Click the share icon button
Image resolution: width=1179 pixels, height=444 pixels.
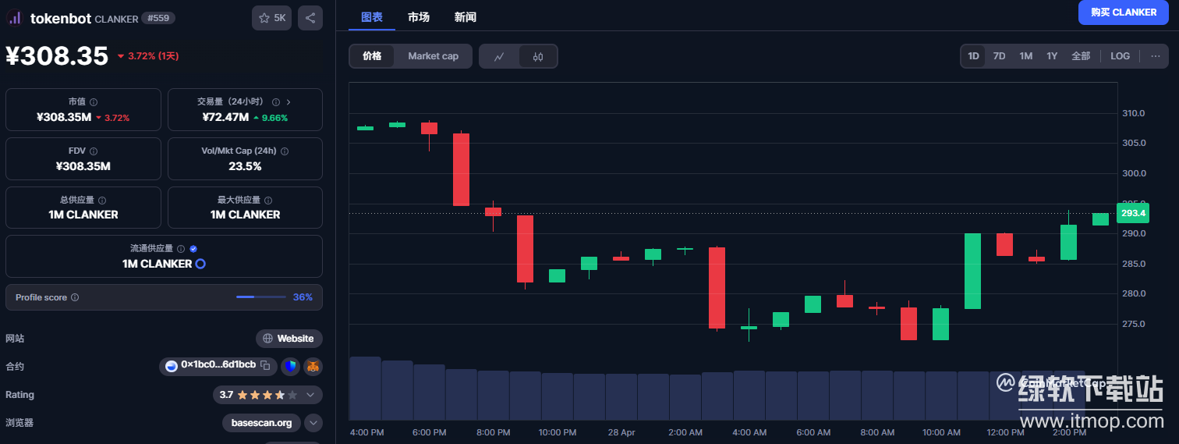pyautogui.click(x=310, y=18)
